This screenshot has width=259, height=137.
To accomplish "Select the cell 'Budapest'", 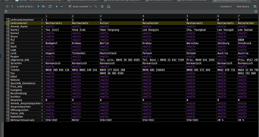I will coord(58,43).
